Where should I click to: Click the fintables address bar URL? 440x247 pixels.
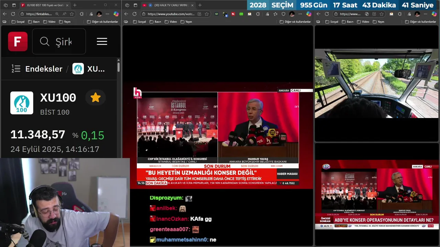coord(39,14)
